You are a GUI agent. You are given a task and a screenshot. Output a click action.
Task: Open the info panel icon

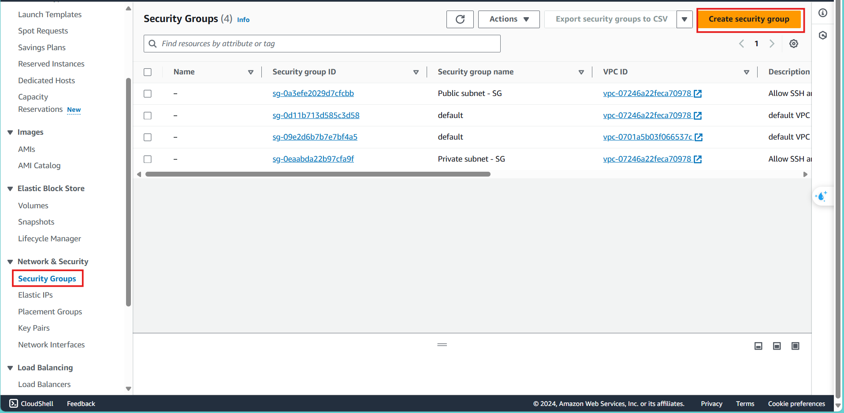[822, 13]
